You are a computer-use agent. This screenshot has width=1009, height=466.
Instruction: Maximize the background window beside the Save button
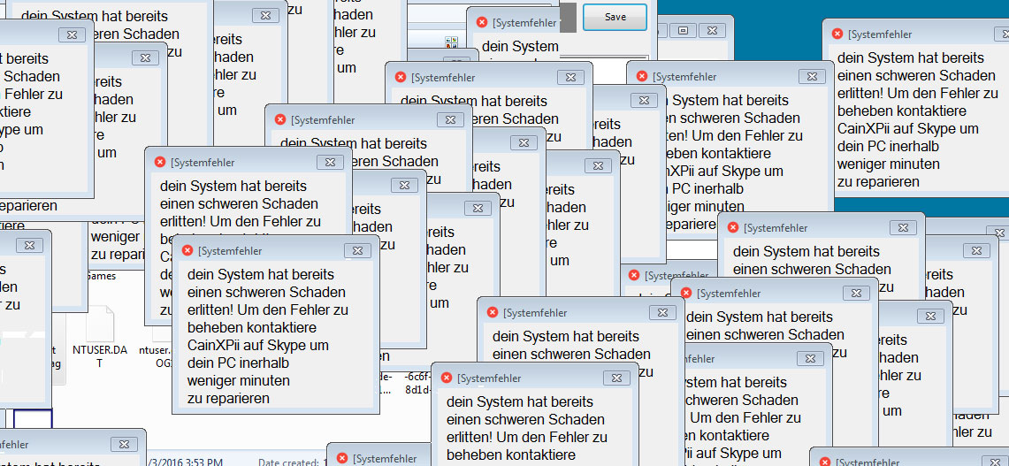click(683, 30)
